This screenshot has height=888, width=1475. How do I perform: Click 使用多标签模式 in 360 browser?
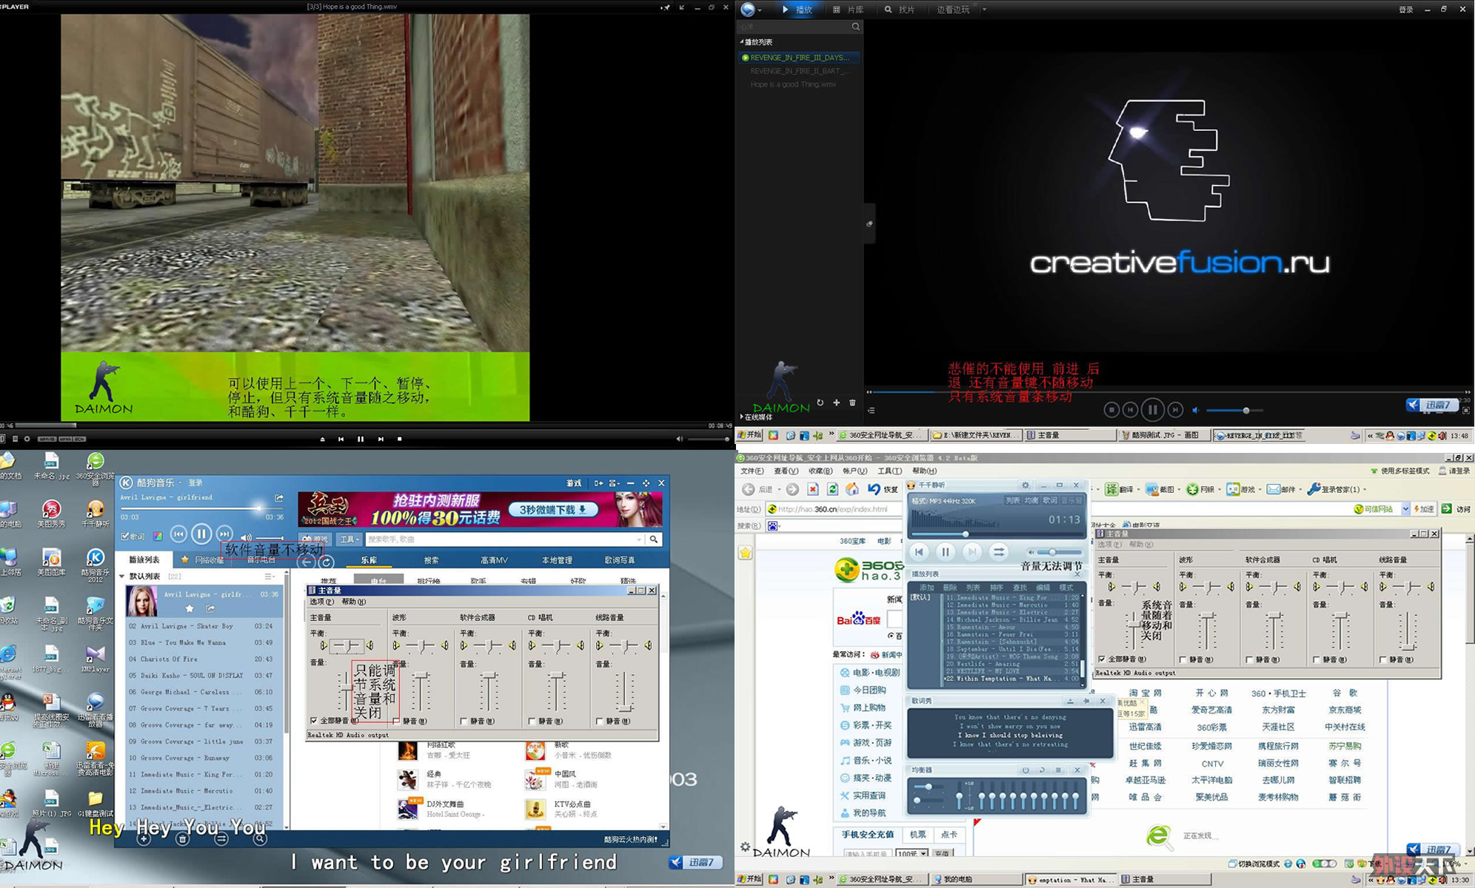pos(1399,471)
